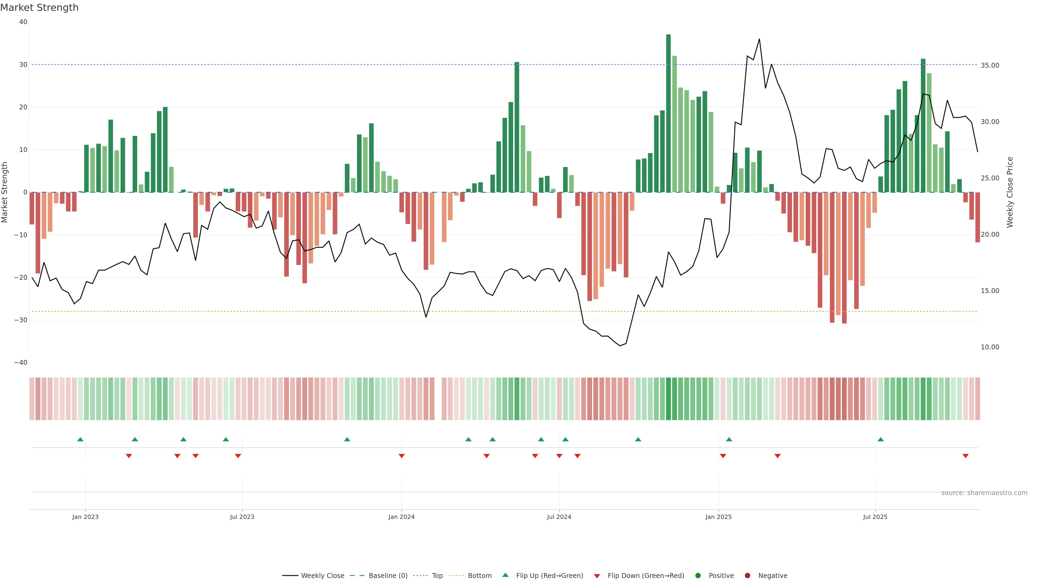Image resolution: width=1041 pixels, height=585 pixels.
Task: Click Flip Up marker just after Jul 2025
Action: click(x=881, y=439)
